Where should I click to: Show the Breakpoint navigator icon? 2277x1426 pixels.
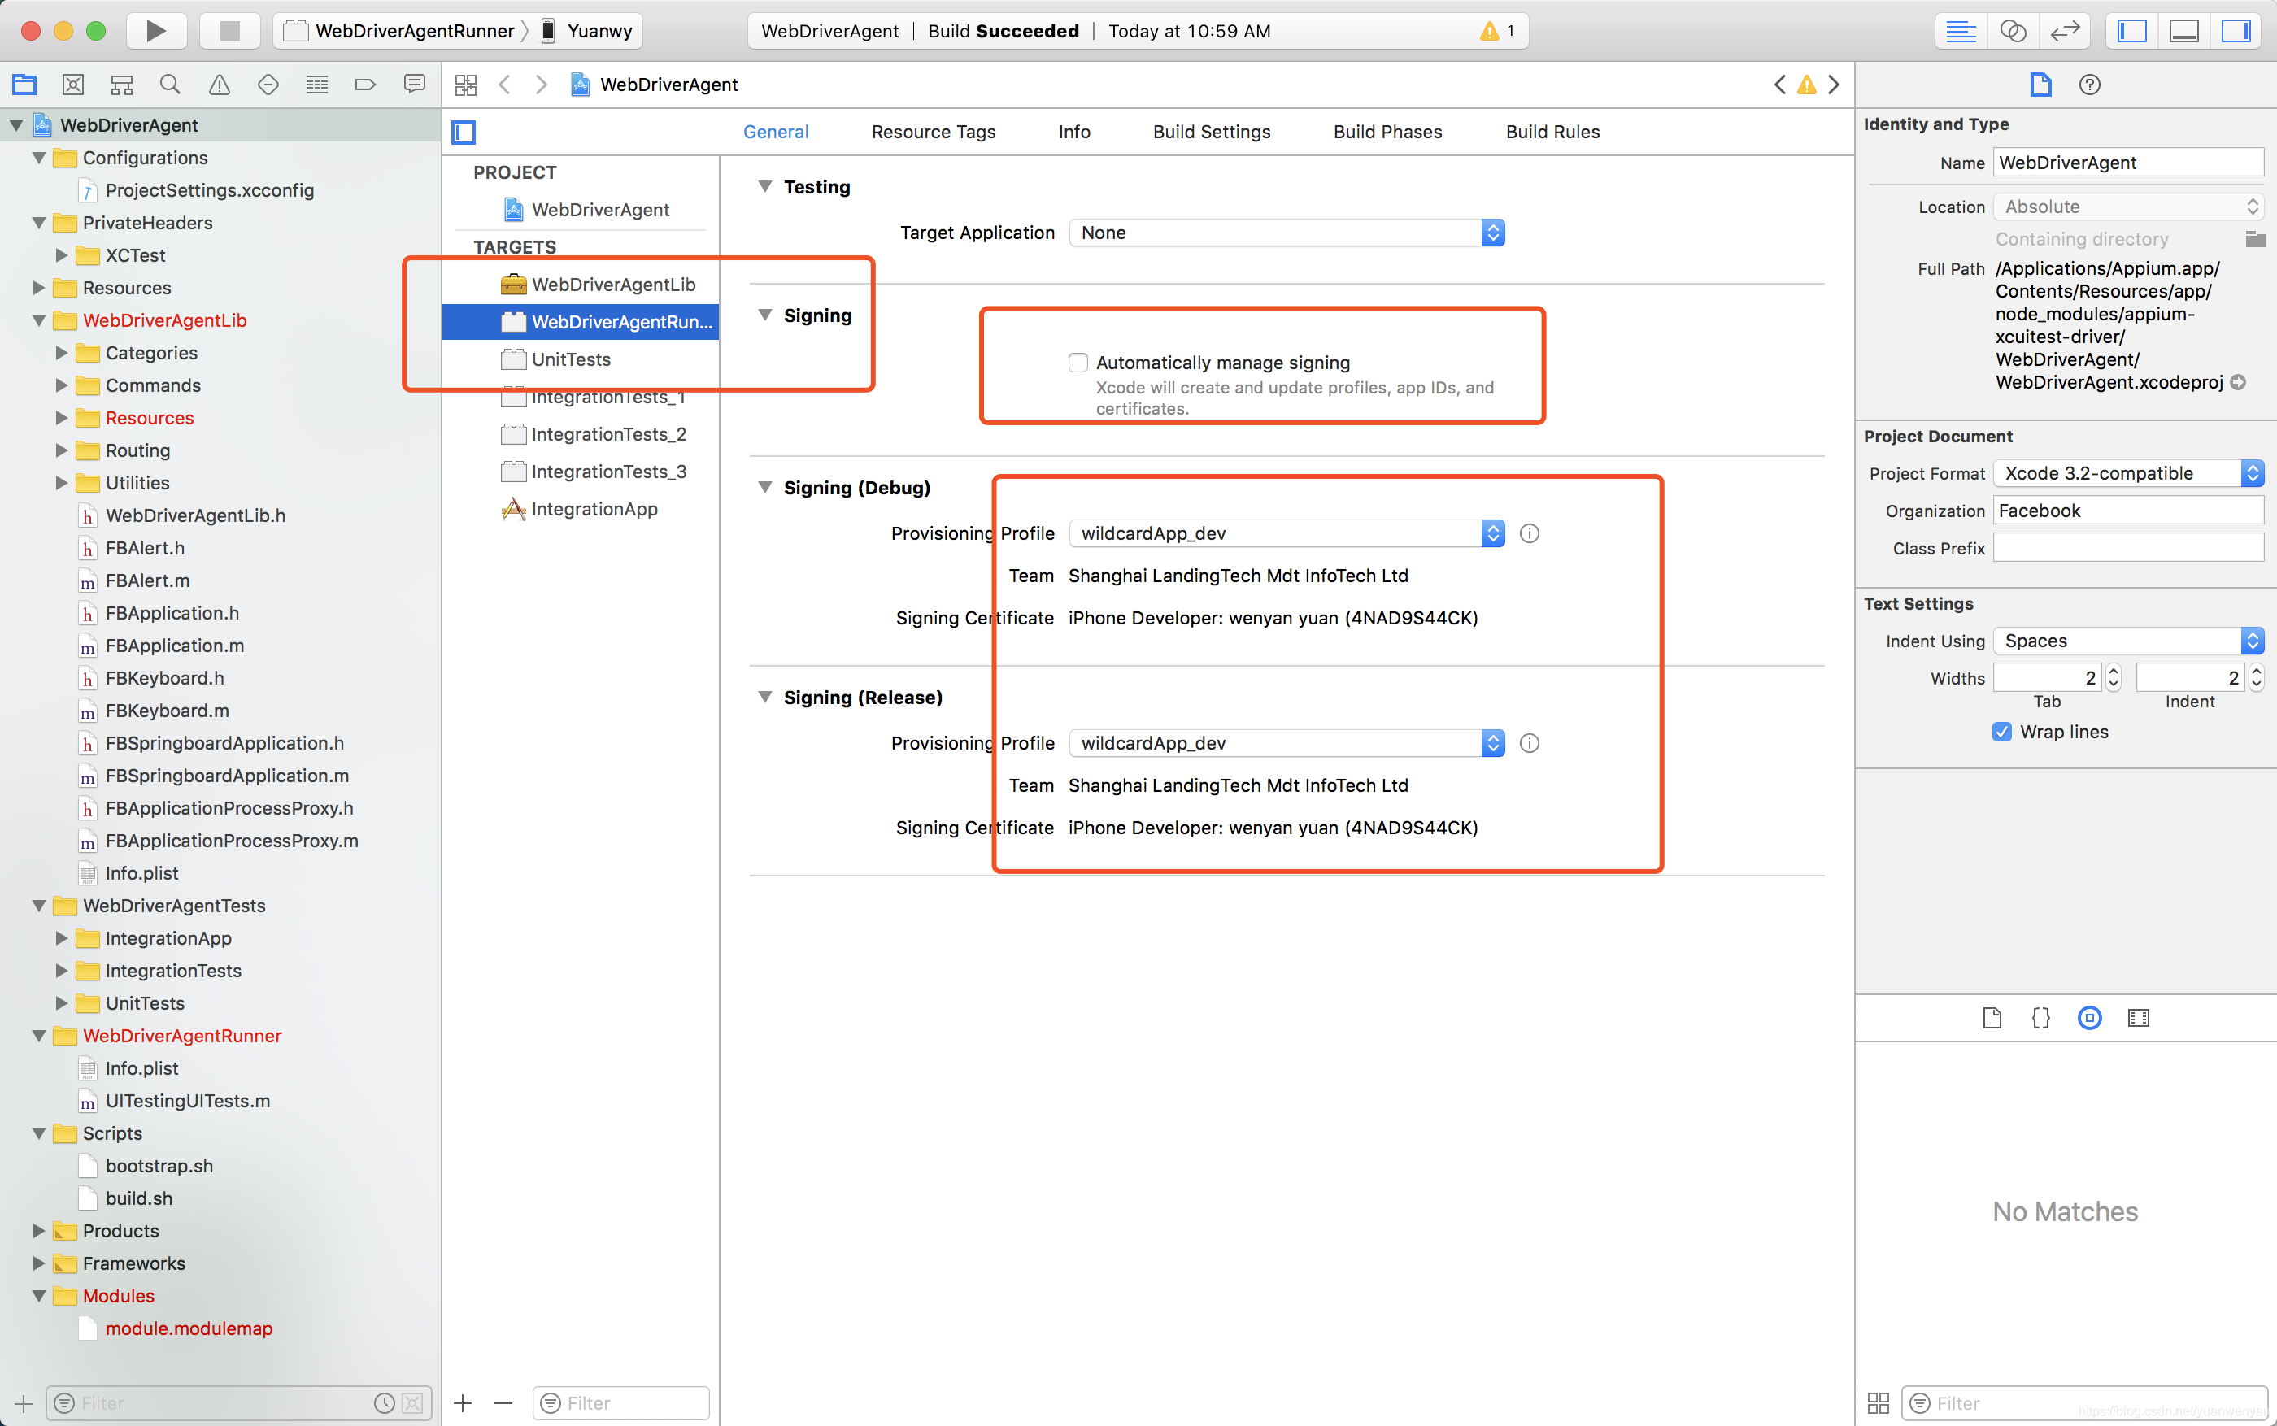pyautogui.click(x=365, y=85)
